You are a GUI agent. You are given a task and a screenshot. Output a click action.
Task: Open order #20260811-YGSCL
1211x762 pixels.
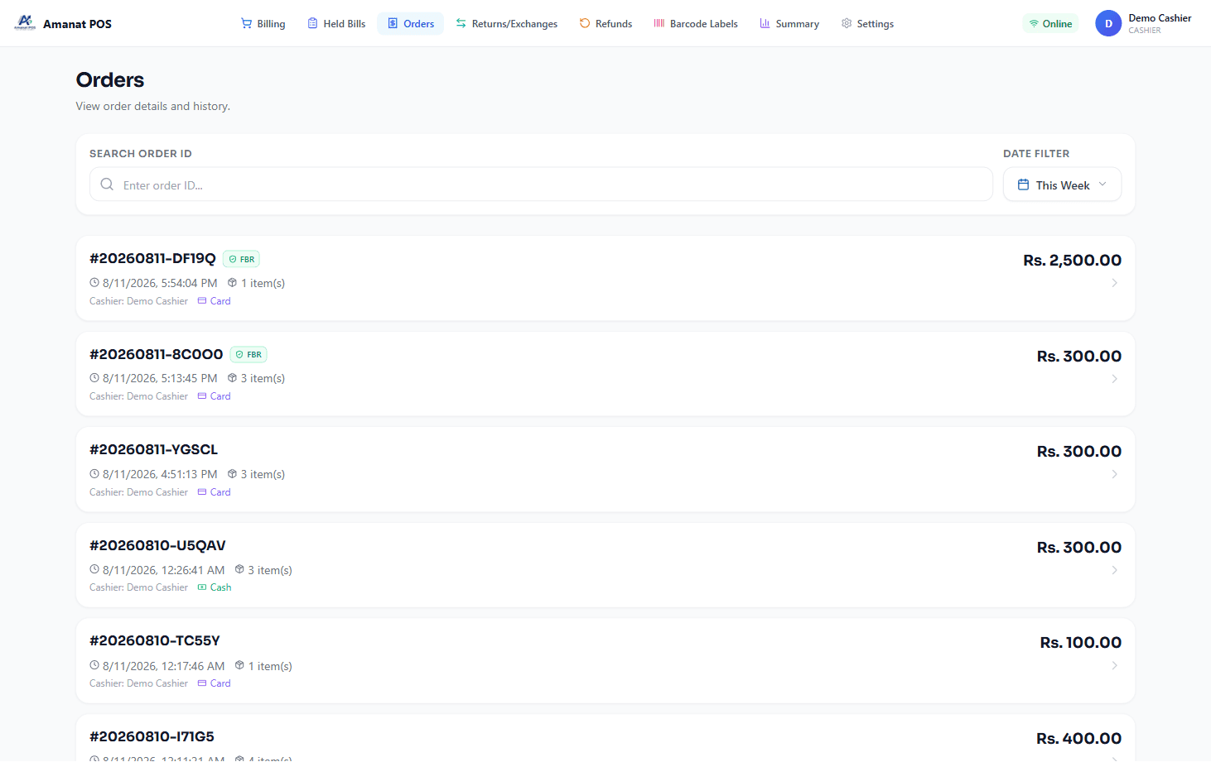click(x=605, y=469)
